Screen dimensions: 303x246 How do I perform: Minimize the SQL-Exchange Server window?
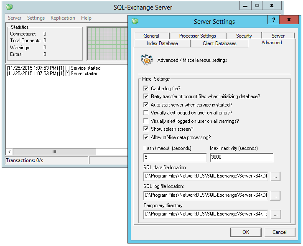pos(245,5)
